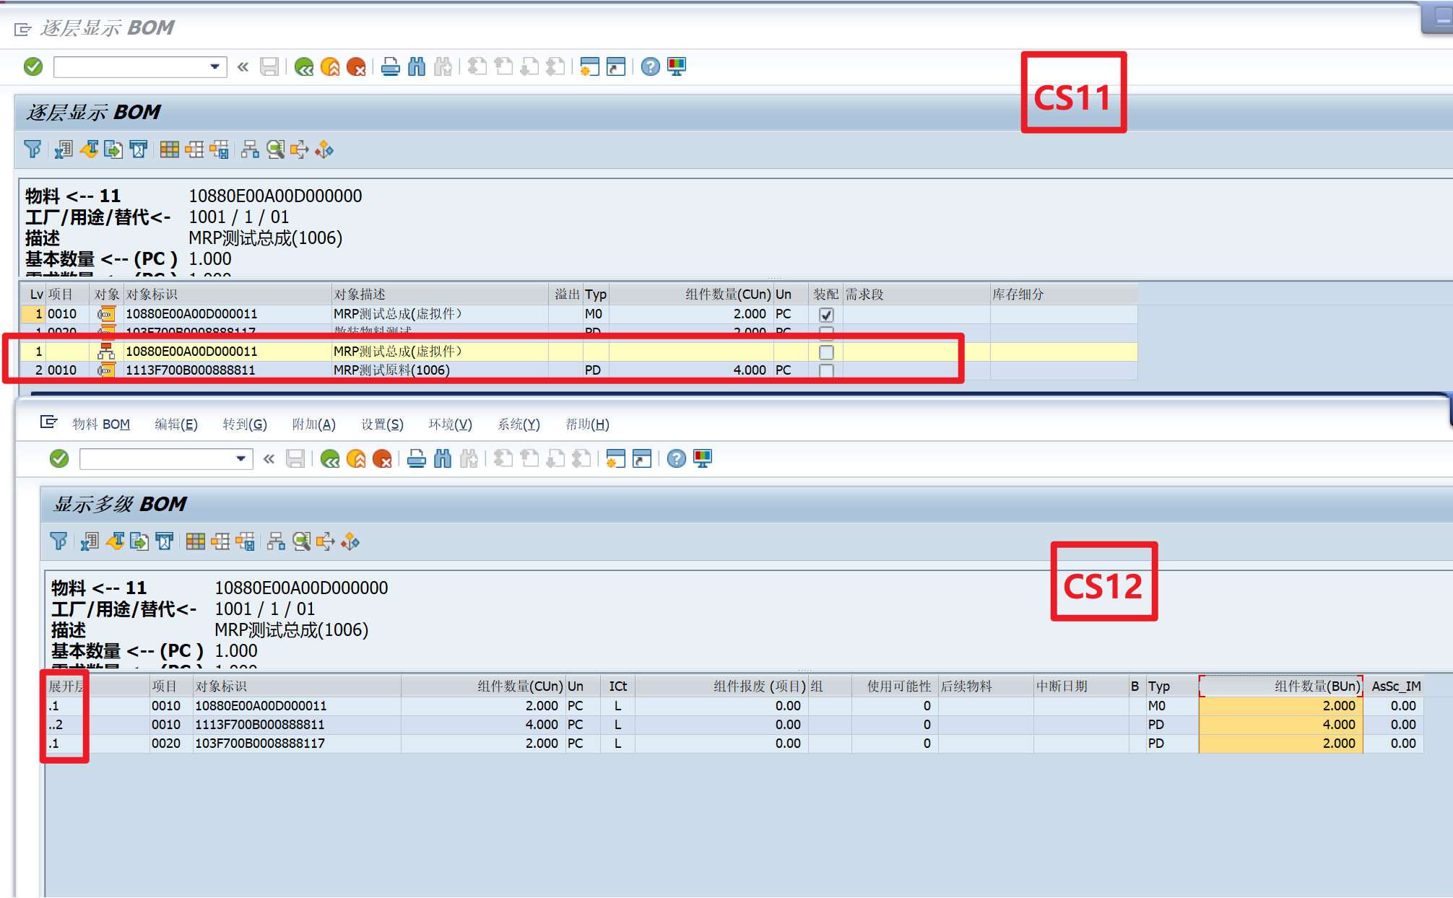Screen dimensions: 1453x898
Task: Expand the command field dropdown in CS12 window
Action: click(240, 458)
